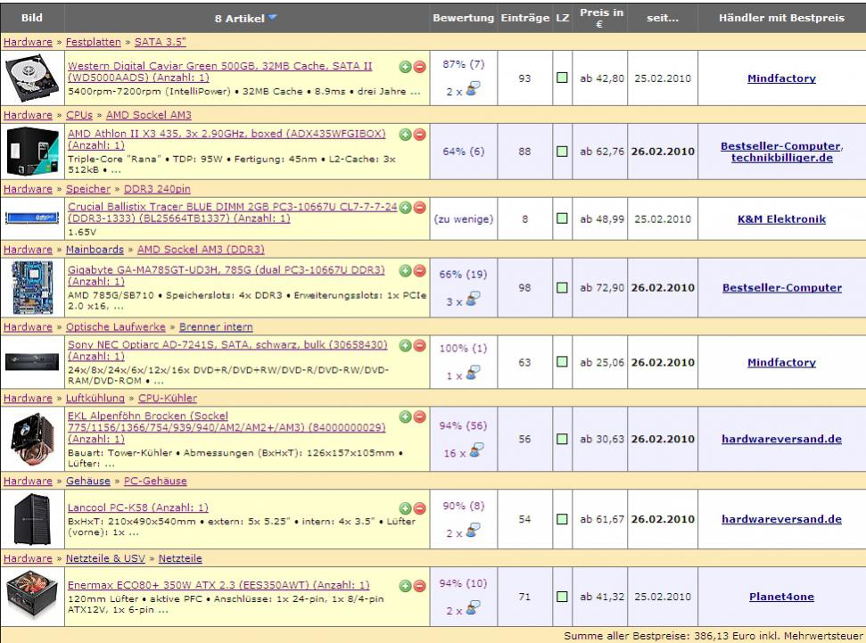
Task: Tick LZ checkbox for EKL Alpenföhn Brocken
Action: pos(562,439)
